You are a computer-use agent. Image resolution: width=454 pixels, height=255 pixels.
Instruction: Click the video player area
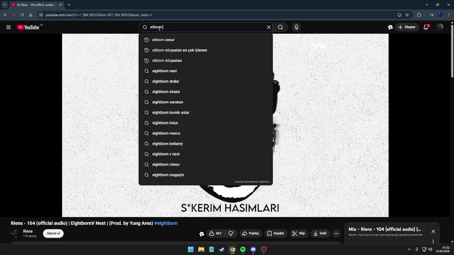pyautogui.click(x=225, y=125)
